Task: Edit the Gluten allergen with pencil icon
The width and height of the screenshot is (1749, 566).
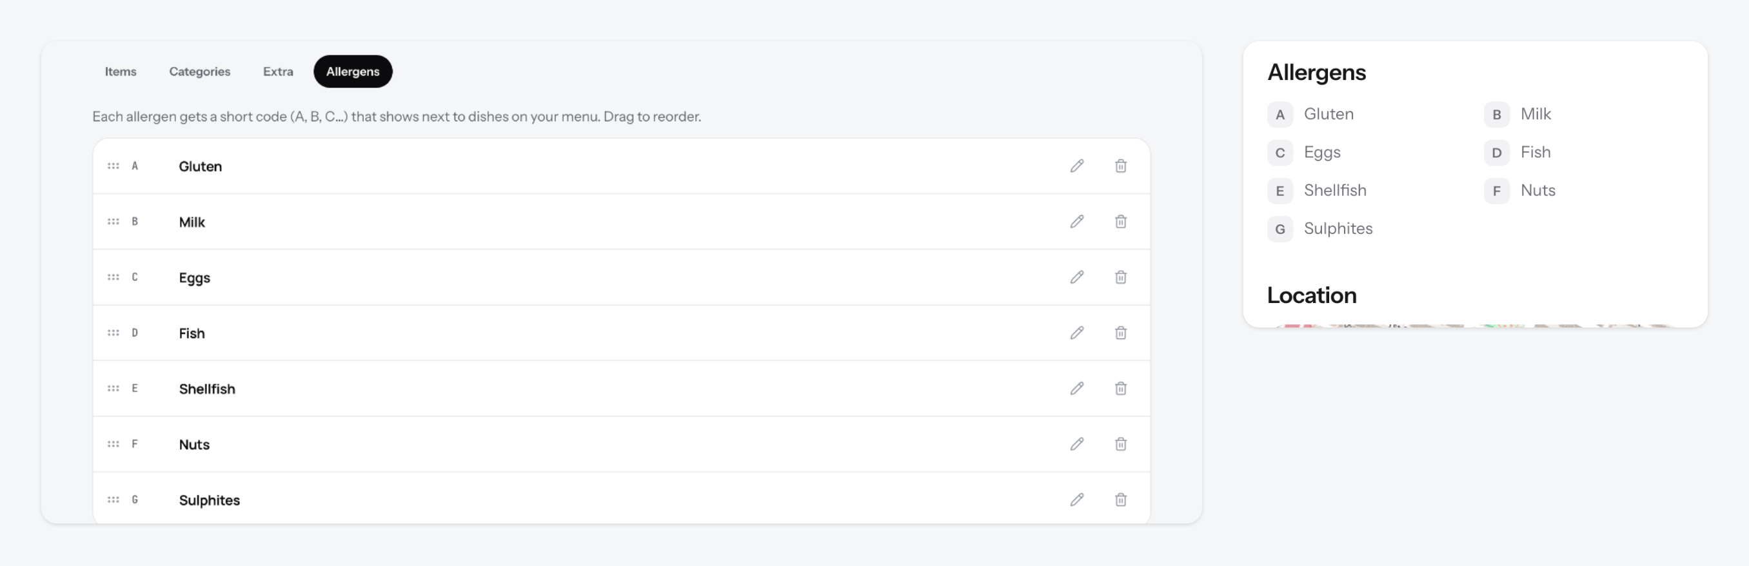Action: [x=1077, y=166]
